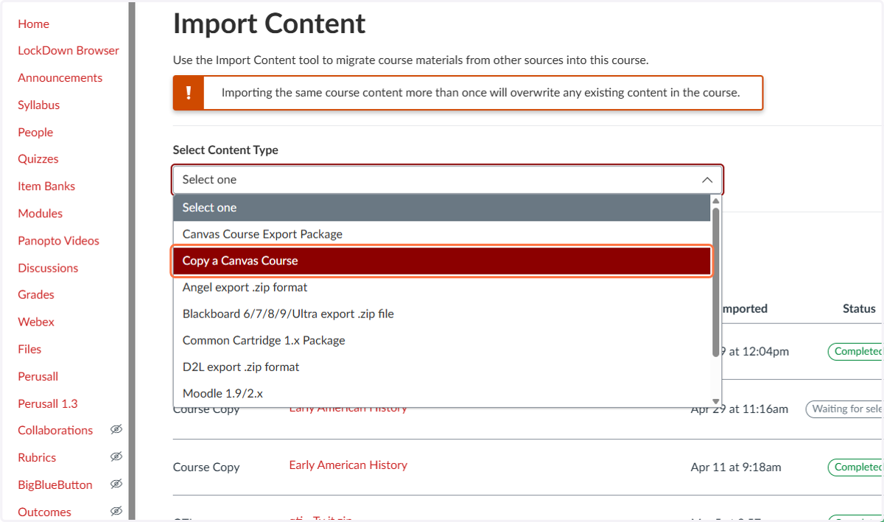The width and height of the screenshot is (884, 522).
Task: Click Completed status for Apr 11 row
Action: coord(856,467)
